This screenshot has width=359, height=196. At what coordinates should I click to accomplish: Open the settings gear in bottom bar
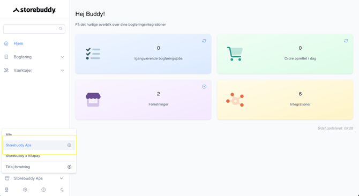(25, 190)
